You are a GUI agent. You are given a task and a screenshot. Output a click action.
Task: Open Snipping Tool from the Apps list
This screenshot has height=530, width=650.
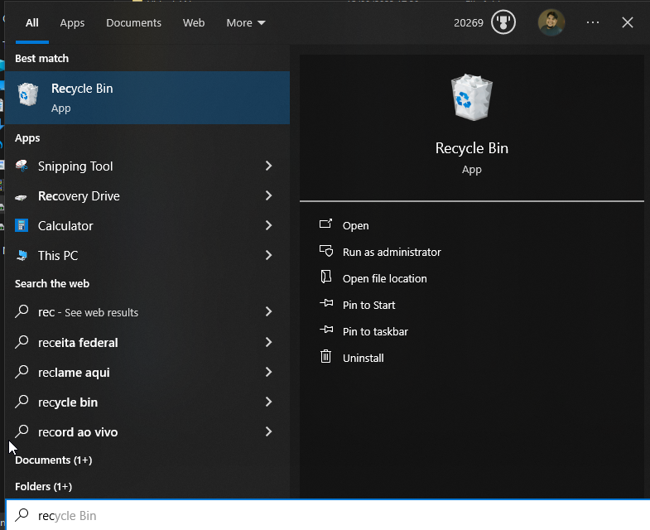coord(147,166)
